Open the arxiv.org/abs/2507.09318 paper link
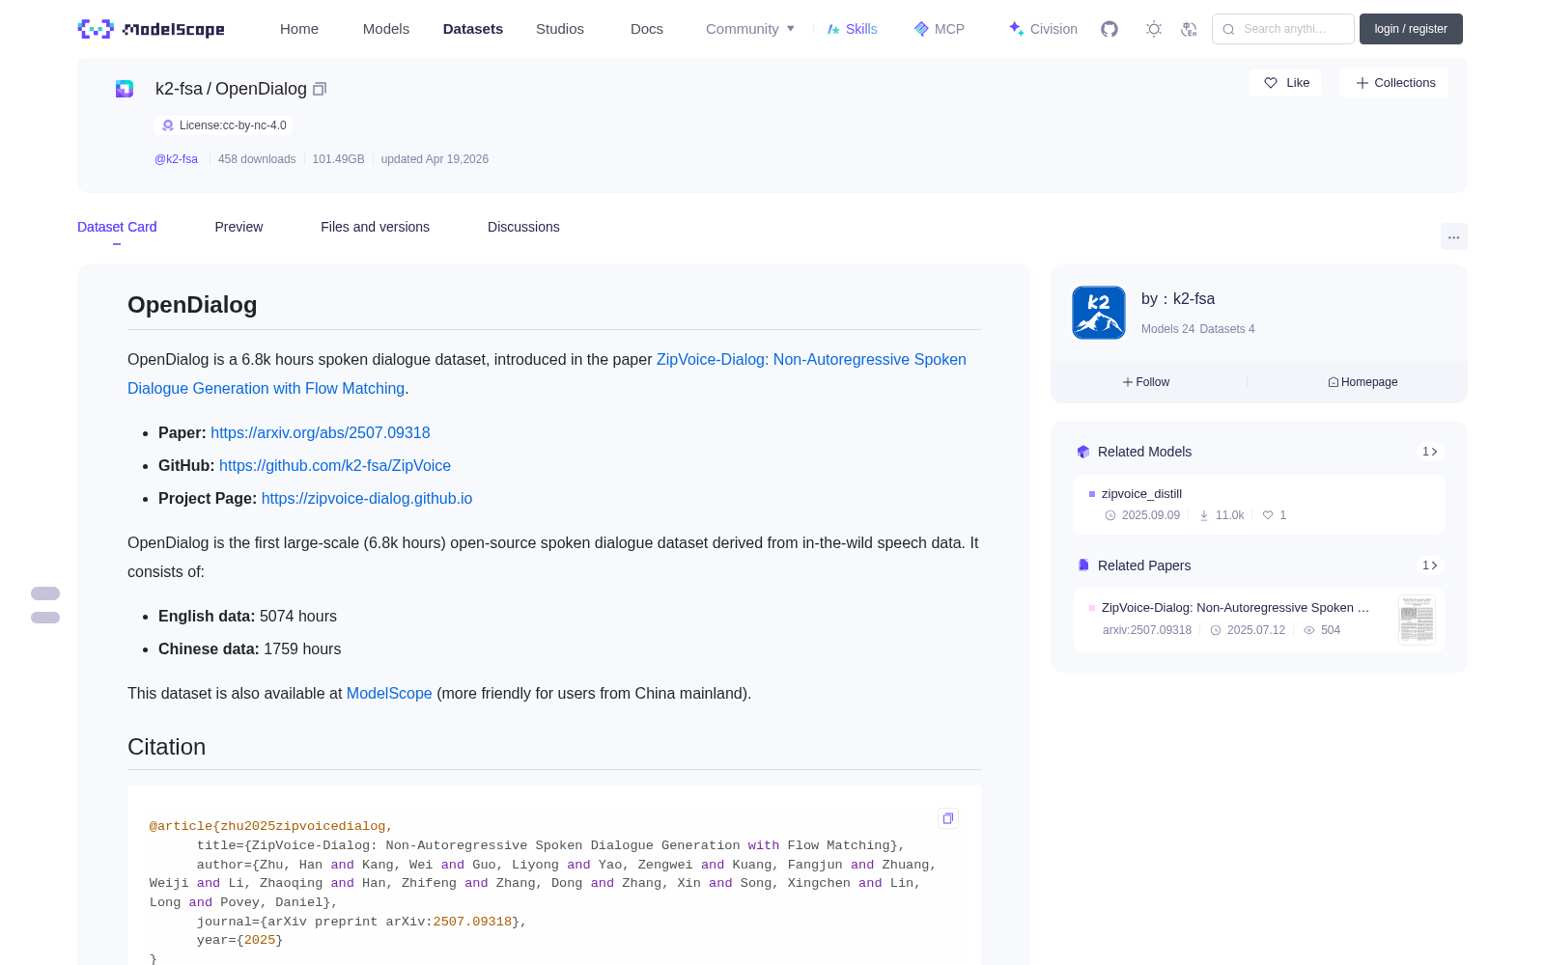 point(321,433)
